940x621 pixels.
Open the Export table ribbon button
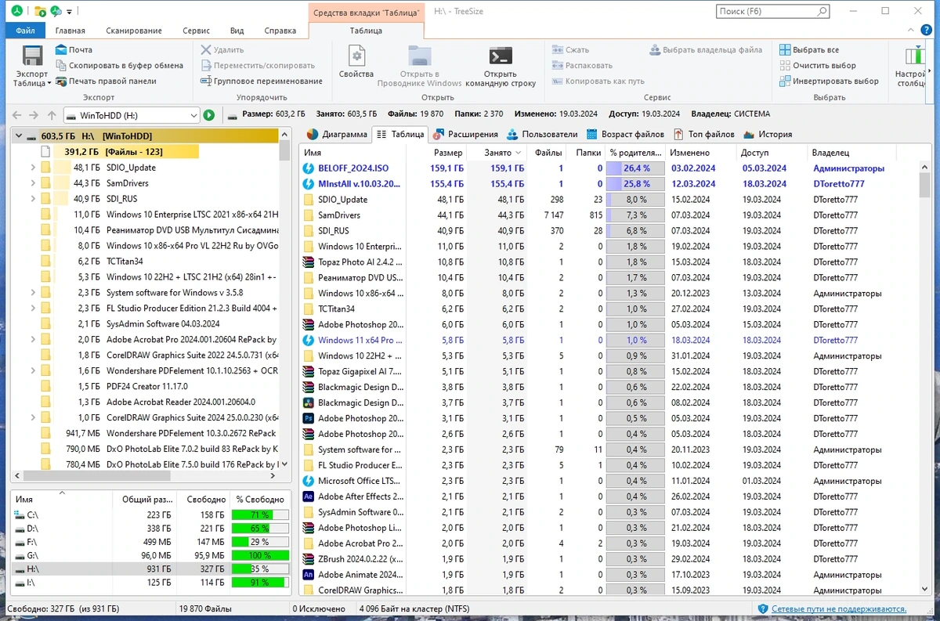[32, 65]
